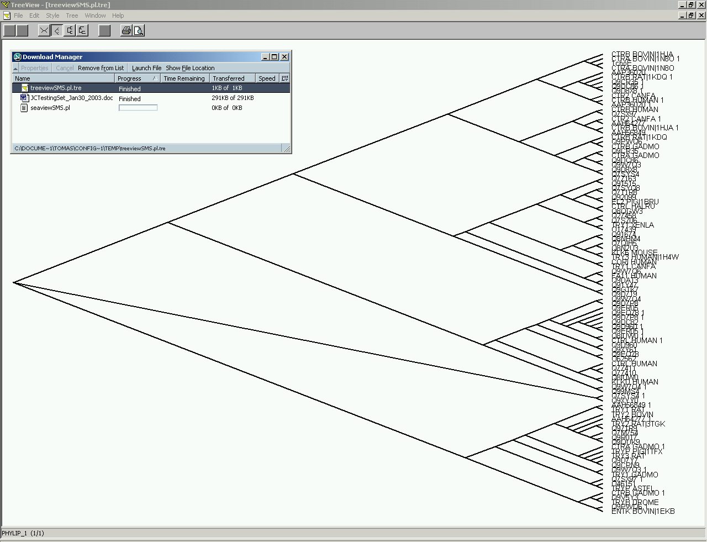
Task: Click the treeviewSMS.pl.tre file icon
Action: (24, 88)
